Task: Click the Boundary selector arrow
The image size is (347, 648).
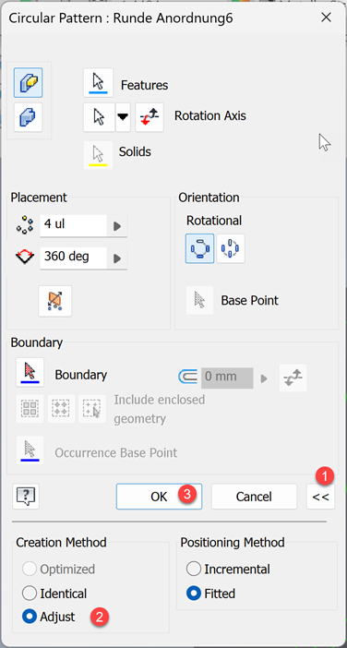Action: [x=30, y=373]
